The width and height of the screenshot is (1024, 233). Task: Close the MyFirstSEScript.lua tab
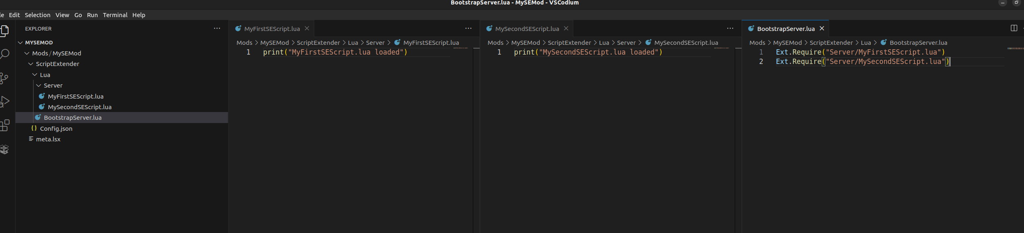pos(307,29)
